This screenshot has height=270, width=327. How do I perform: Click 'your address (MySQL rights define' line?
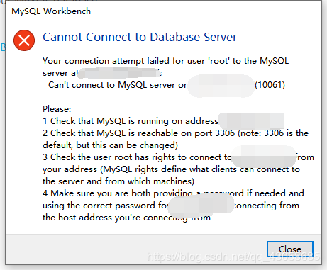point(171,169)
